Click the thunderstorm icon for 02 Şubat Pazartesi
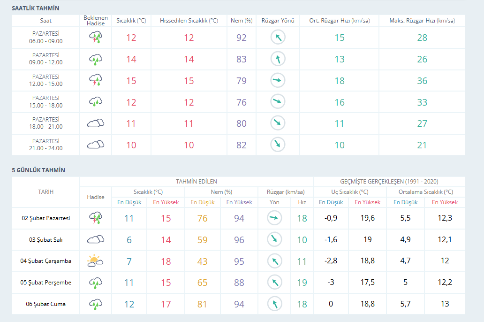Viewport: 484px width, 322px height. pos(96,218)
